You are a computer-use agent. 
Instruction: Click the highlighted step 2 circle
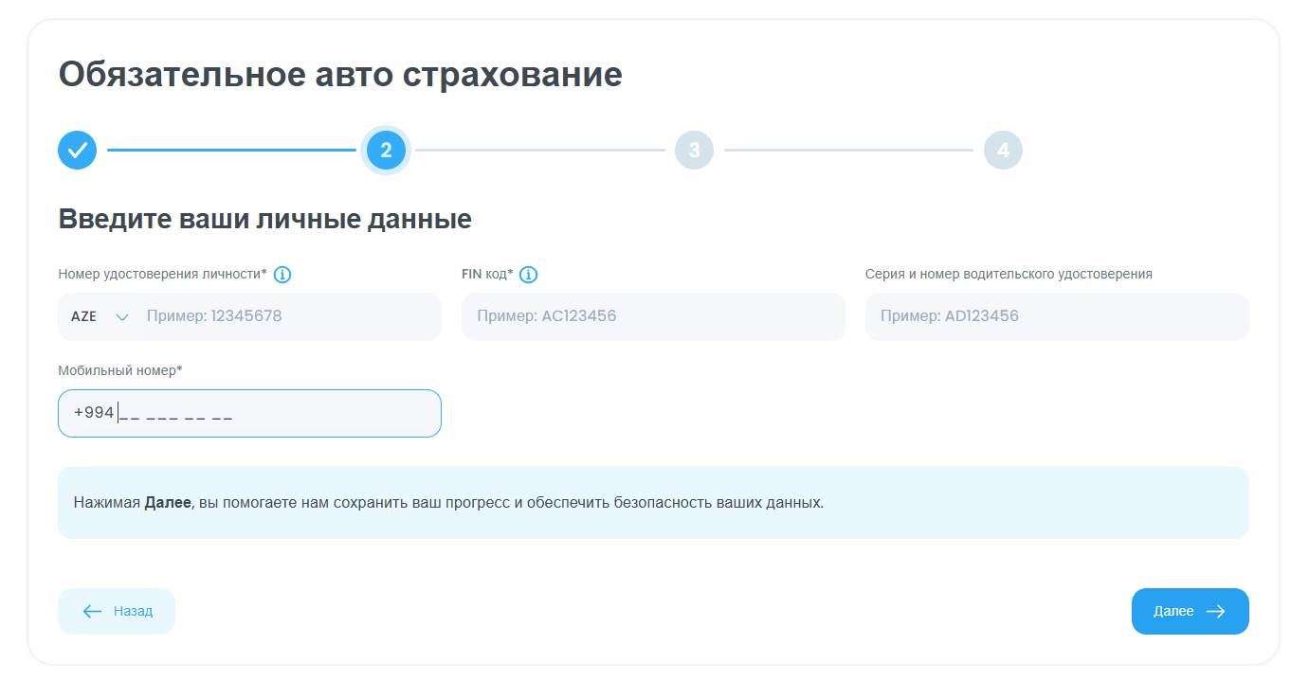[x=386, y=150]
